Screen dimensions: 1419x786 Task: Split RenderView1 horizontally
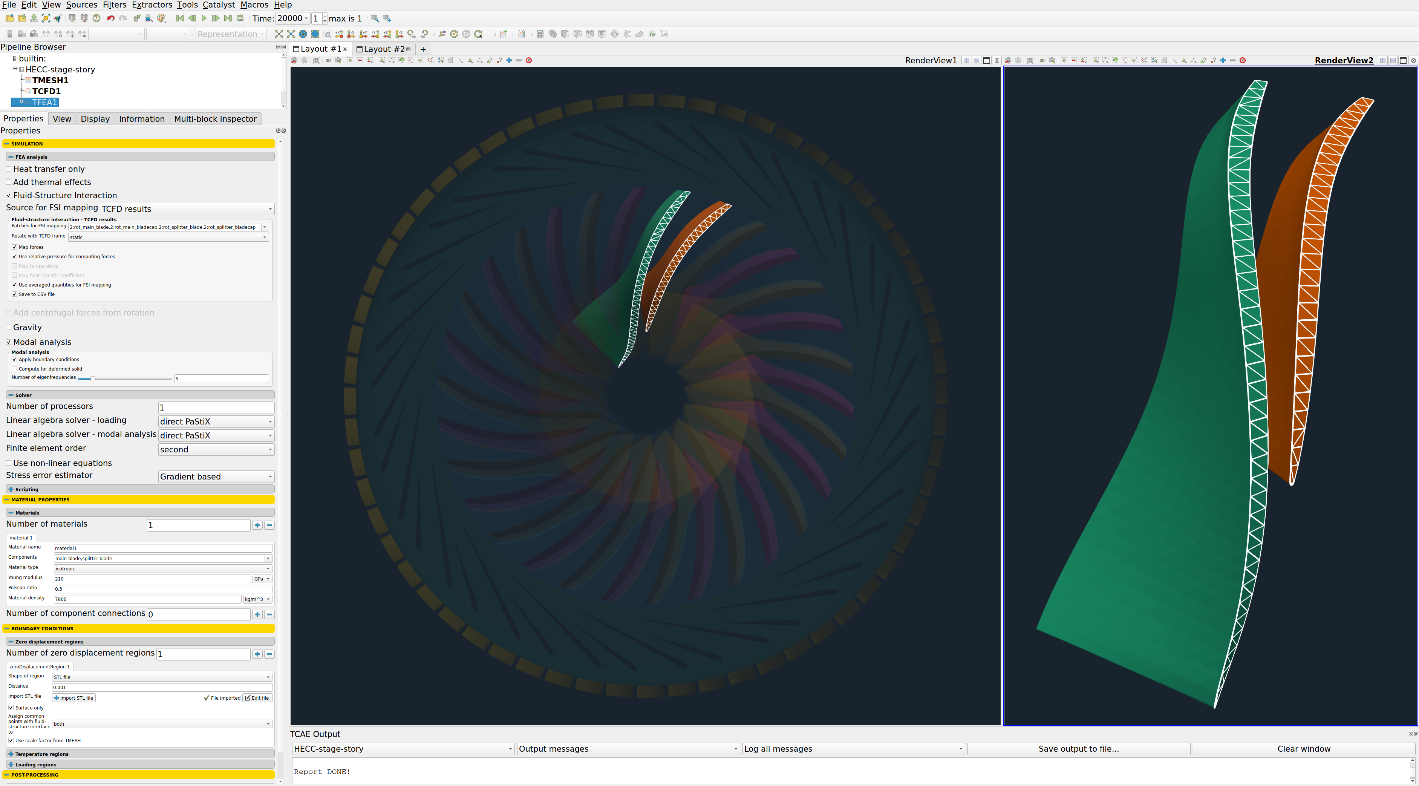pos(966,61)
